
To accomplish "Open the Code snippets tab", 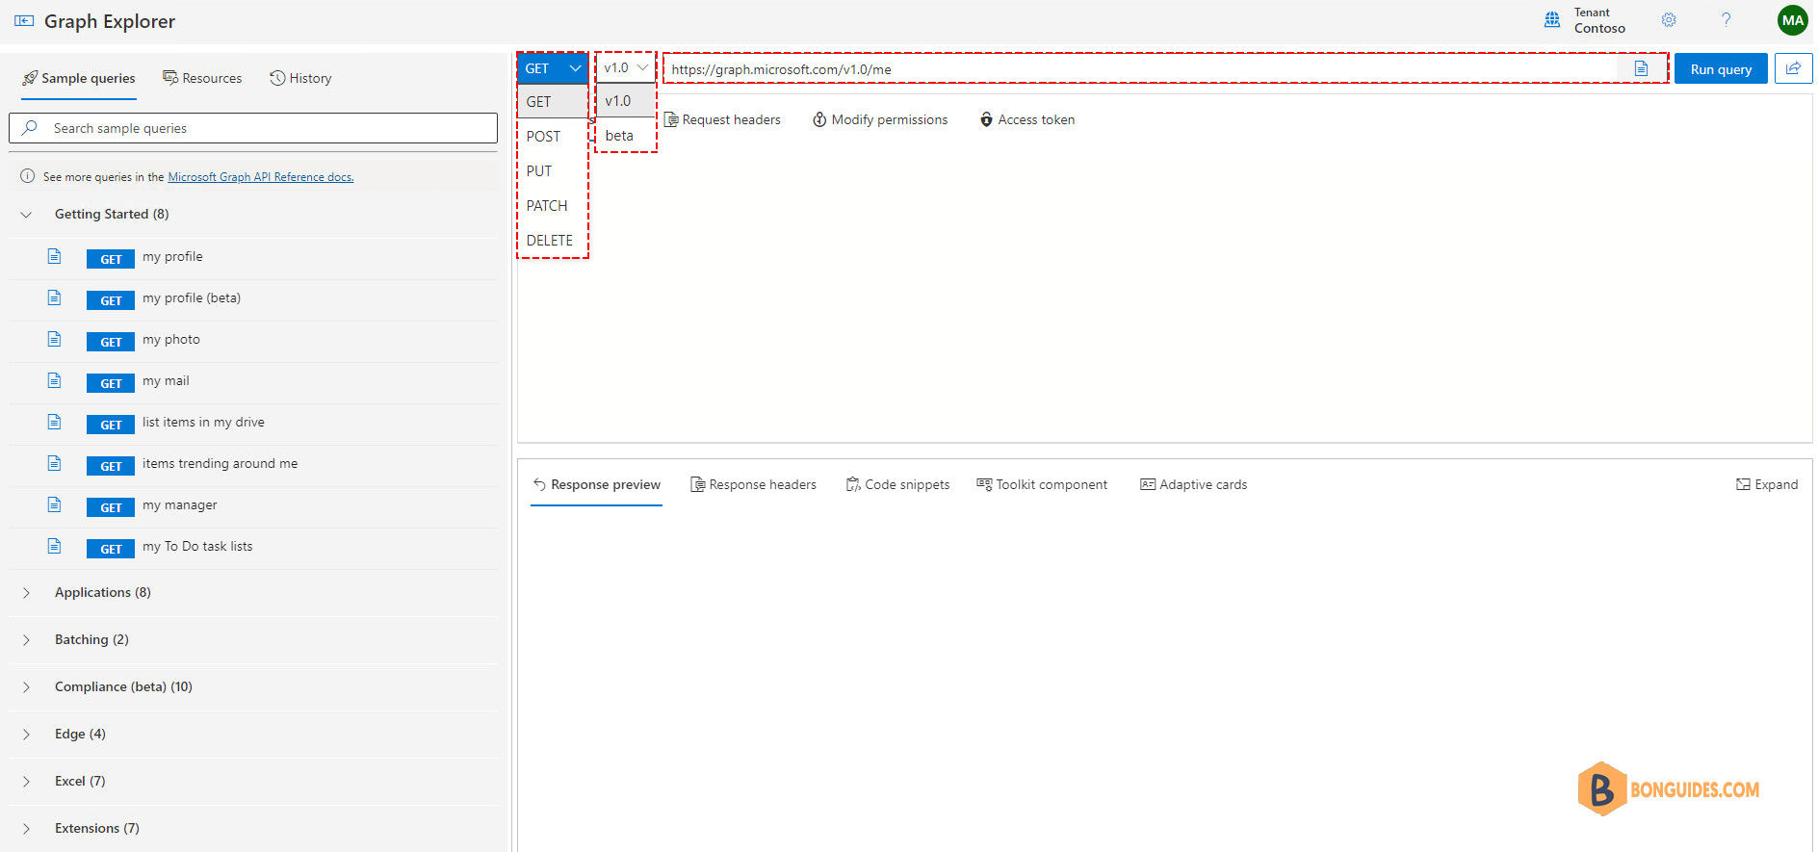I will (x=897, y=484).
